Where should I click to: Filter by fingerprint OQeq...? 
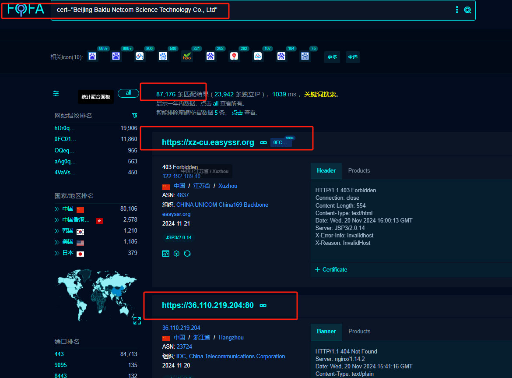pos(64,151)
